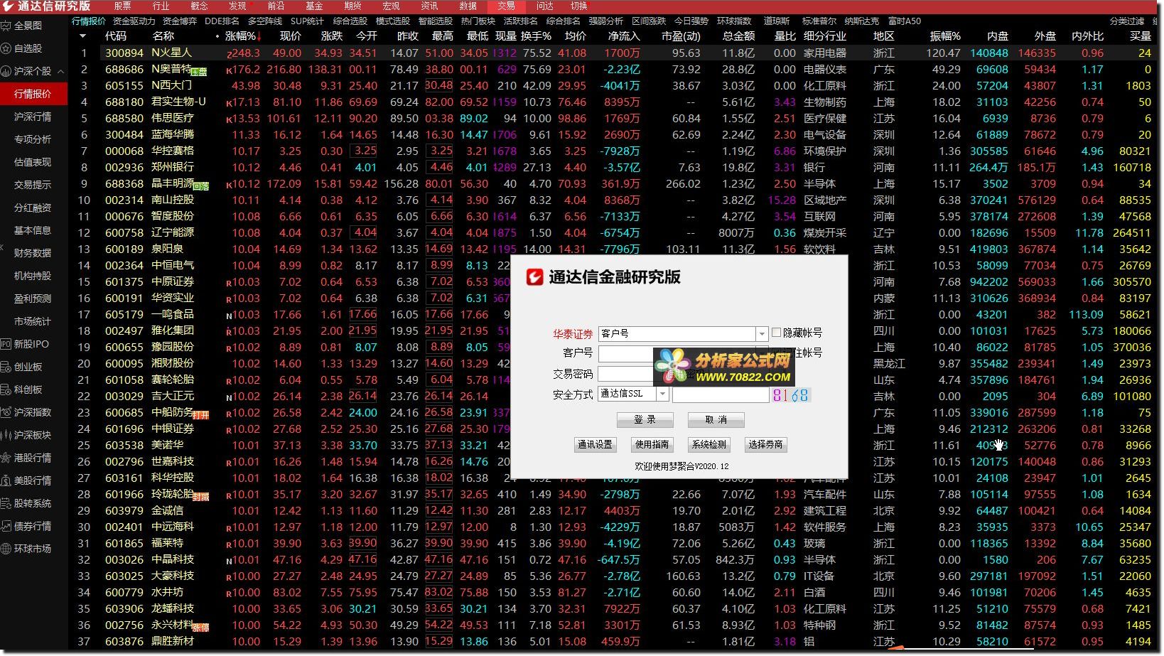Sort by the 涨幅% column header

coord(242,36)
